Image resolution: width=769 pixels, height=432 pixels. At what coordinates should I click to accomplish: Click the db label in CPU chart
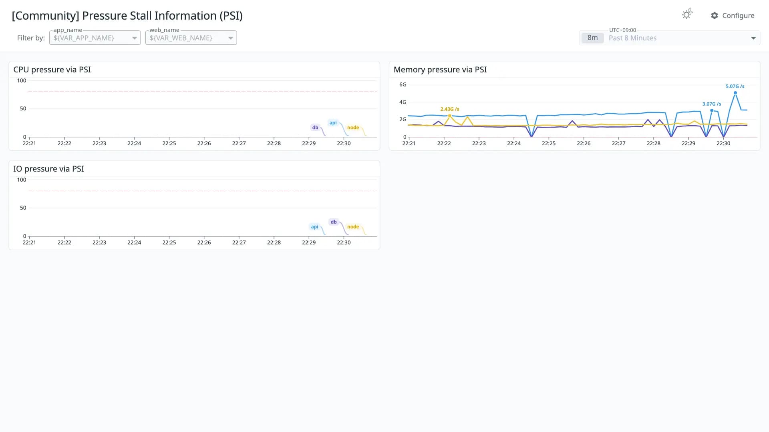click(315, 128)
